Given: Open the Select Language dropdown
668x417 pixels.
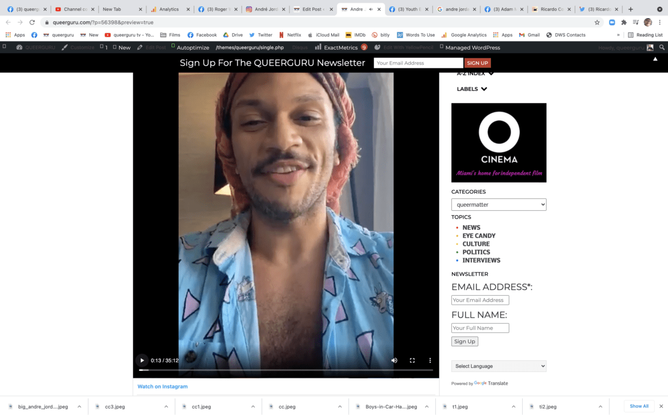Looking at the screenshot, I should point(499,366).
